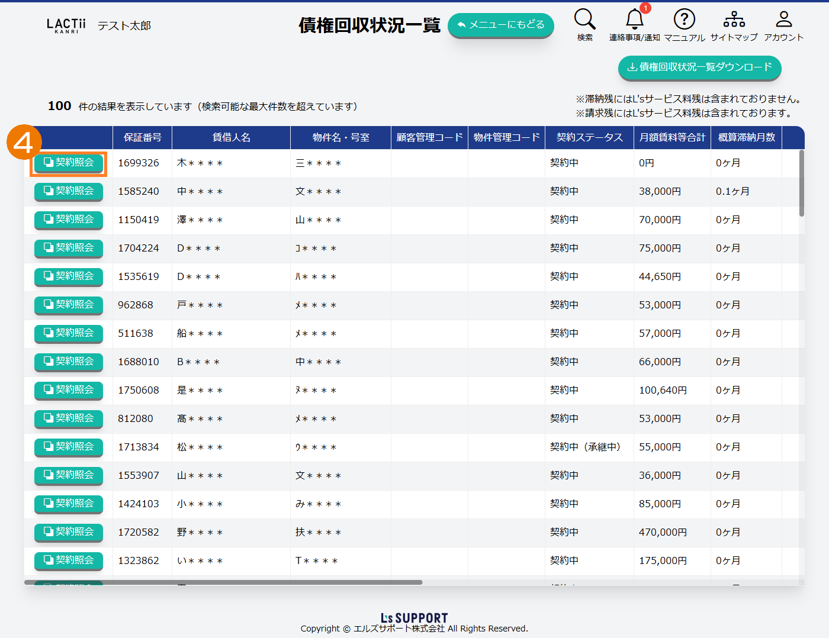View contract for guarantee number 1713834
This screenshot has height=638, width=829.
pos(69,447)
